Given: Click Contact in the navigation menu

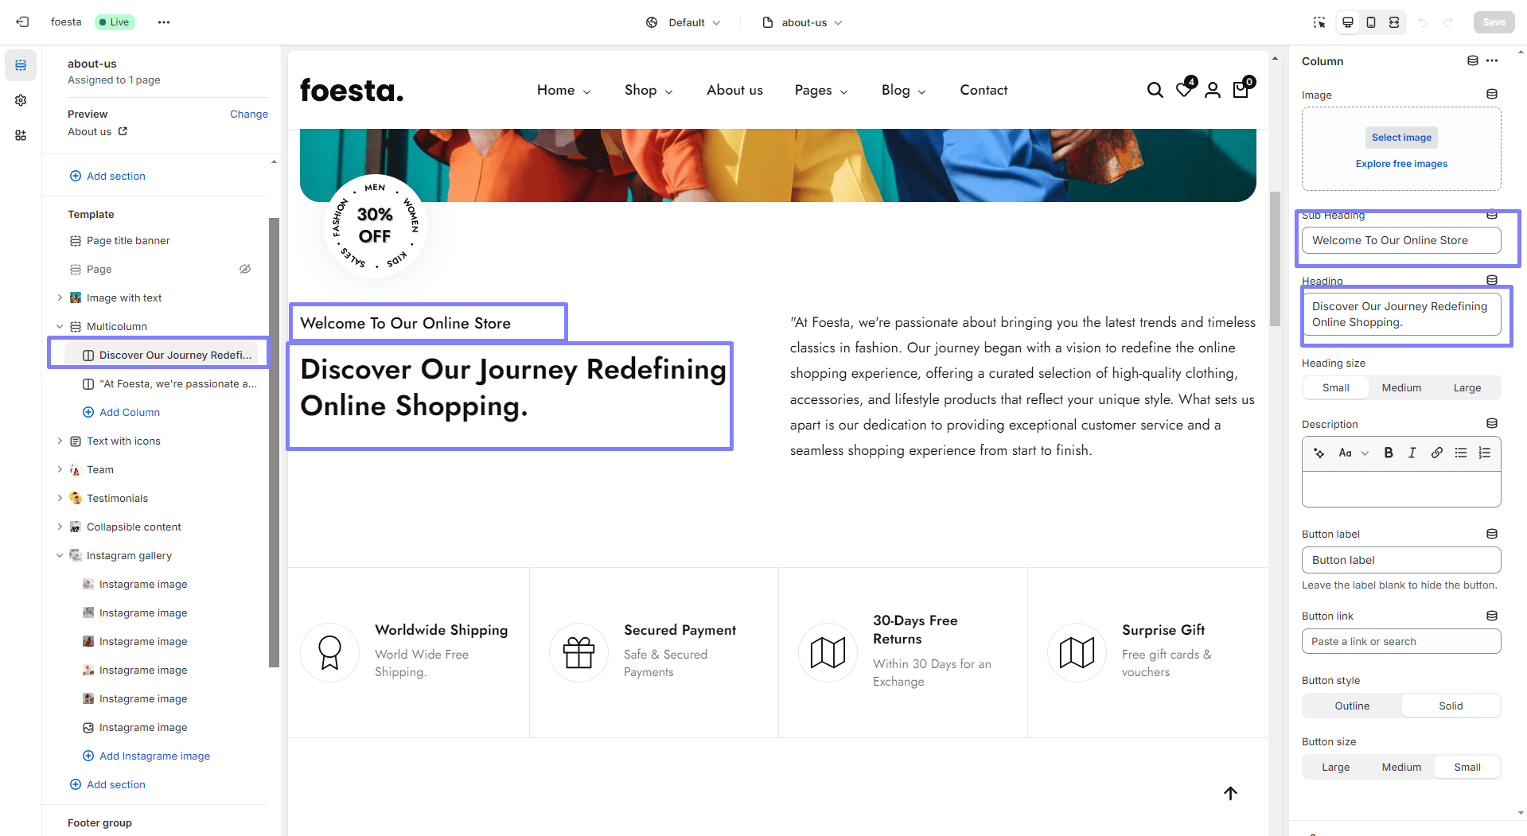Looking at the screenshot, I should click(x=984, y=91).
